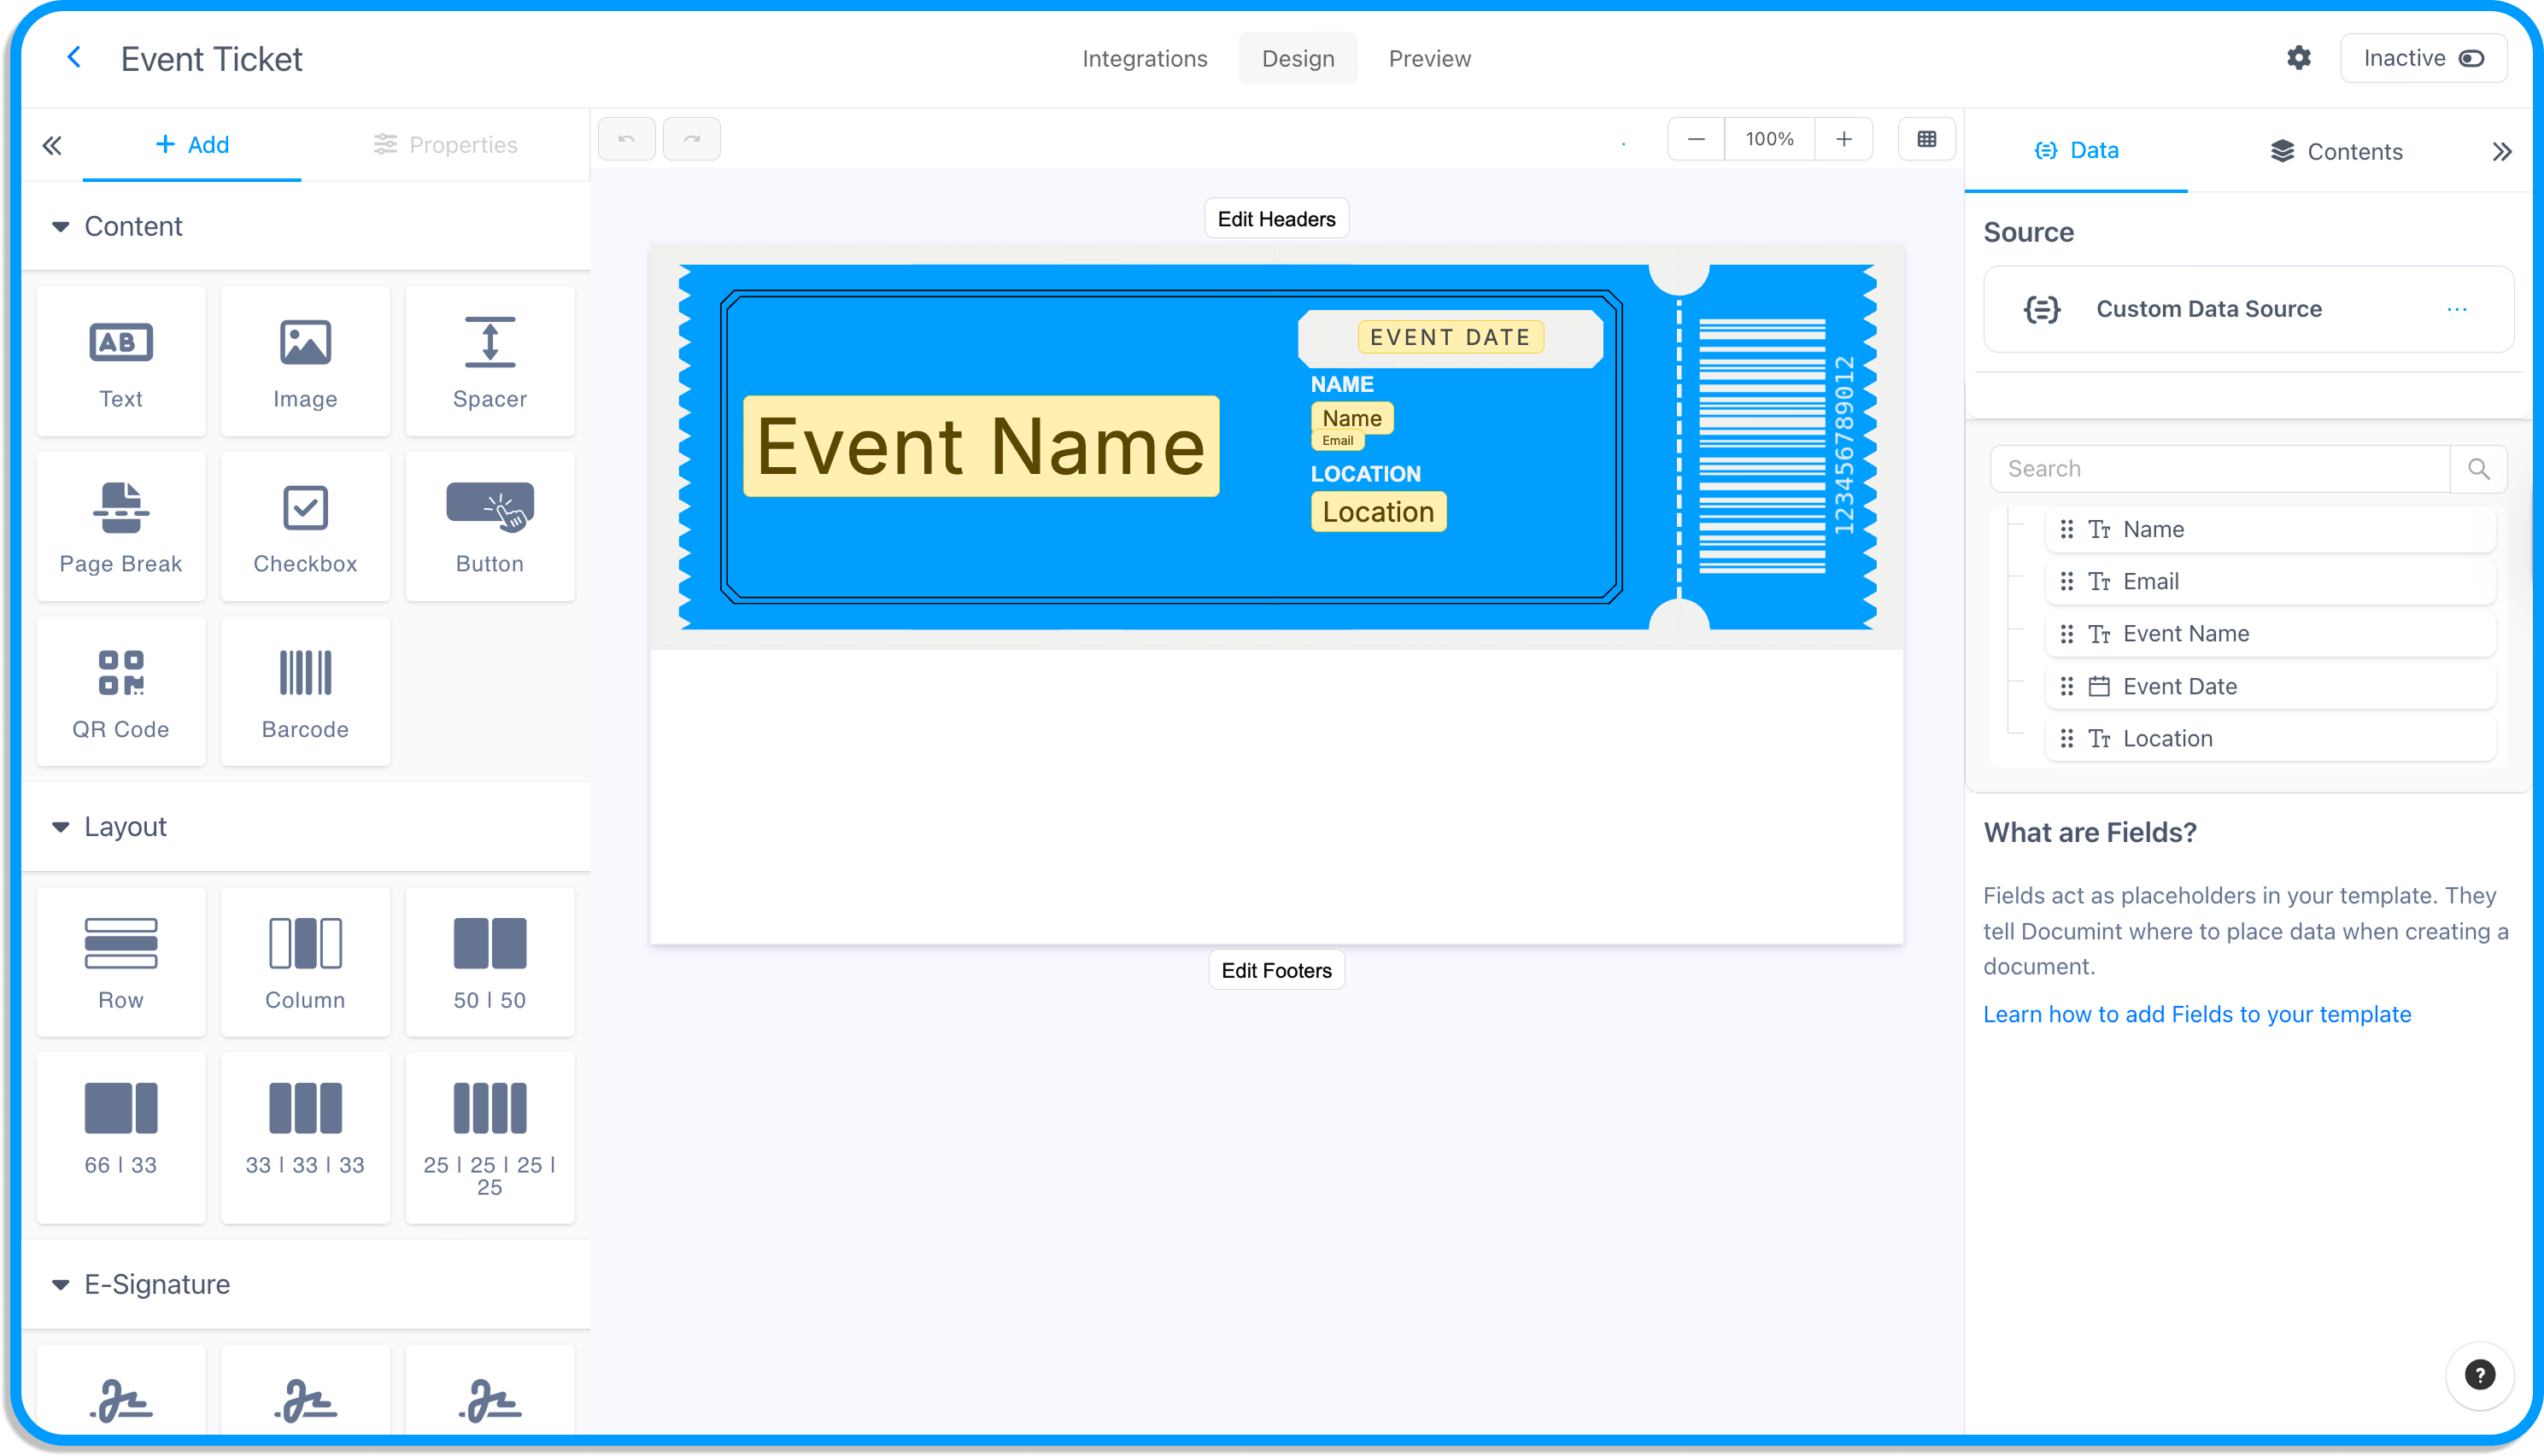Switch to the Preview tab

[x=1428, y=58]
